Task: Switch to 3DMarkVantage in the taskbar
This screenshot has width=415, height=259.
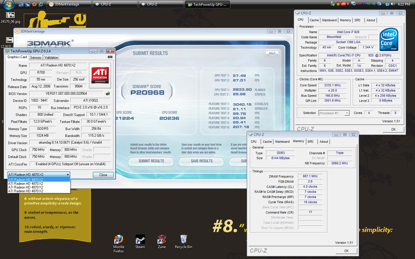Action: point(69,4)
